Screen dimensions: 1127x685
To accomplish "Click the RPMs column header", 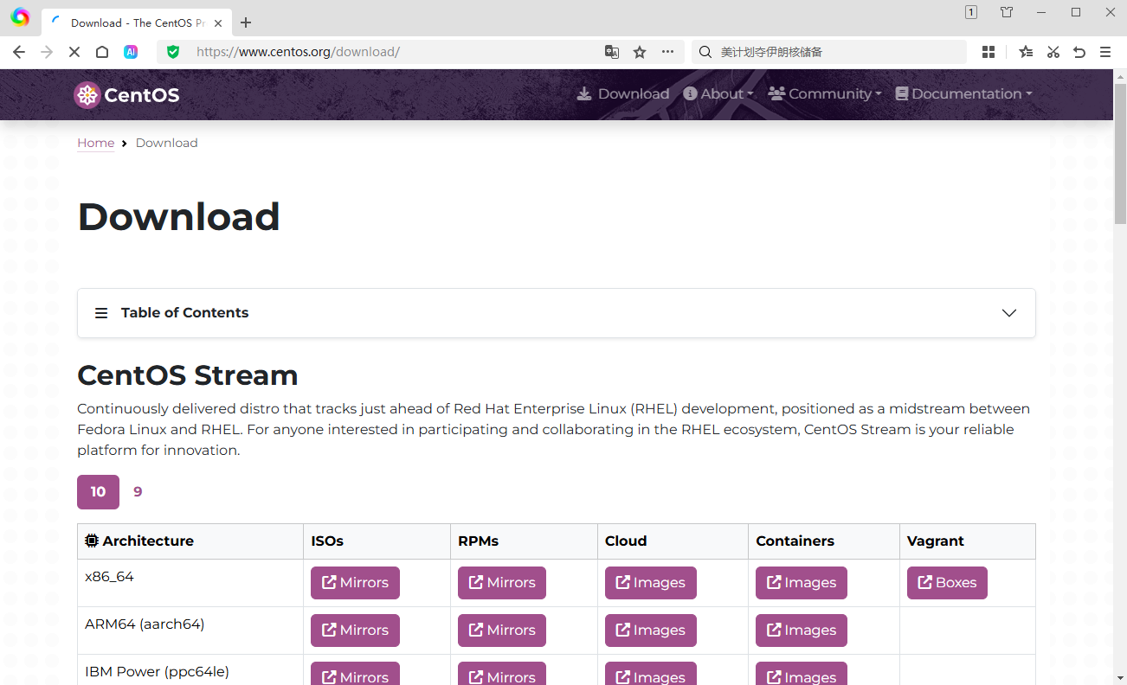I will 524,541.
